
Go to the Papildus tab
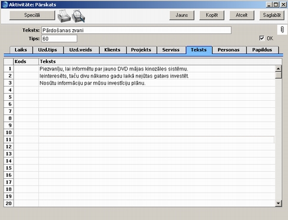pyautogui.click(x=262, y=49)
